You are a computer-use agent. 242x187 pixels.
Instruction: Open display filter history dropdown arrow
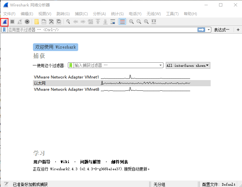[209, 30]
